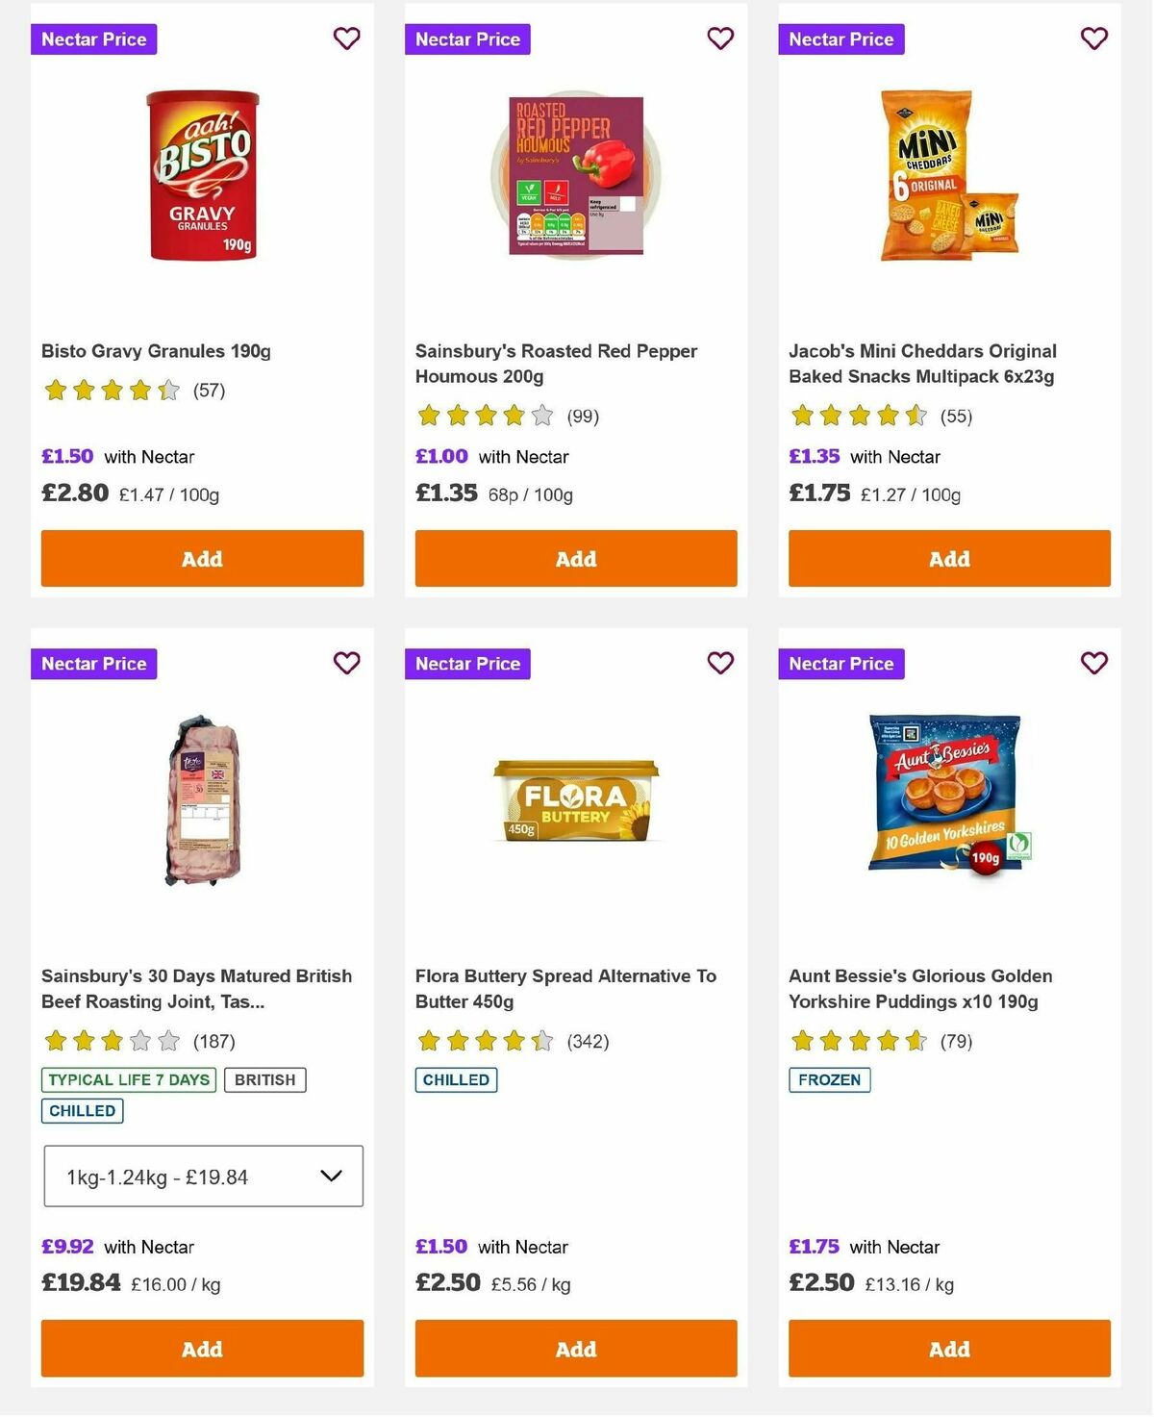Click FROZEN label on Aunt Bessie's
1154x1417 pixels.
coord(829,1080)
